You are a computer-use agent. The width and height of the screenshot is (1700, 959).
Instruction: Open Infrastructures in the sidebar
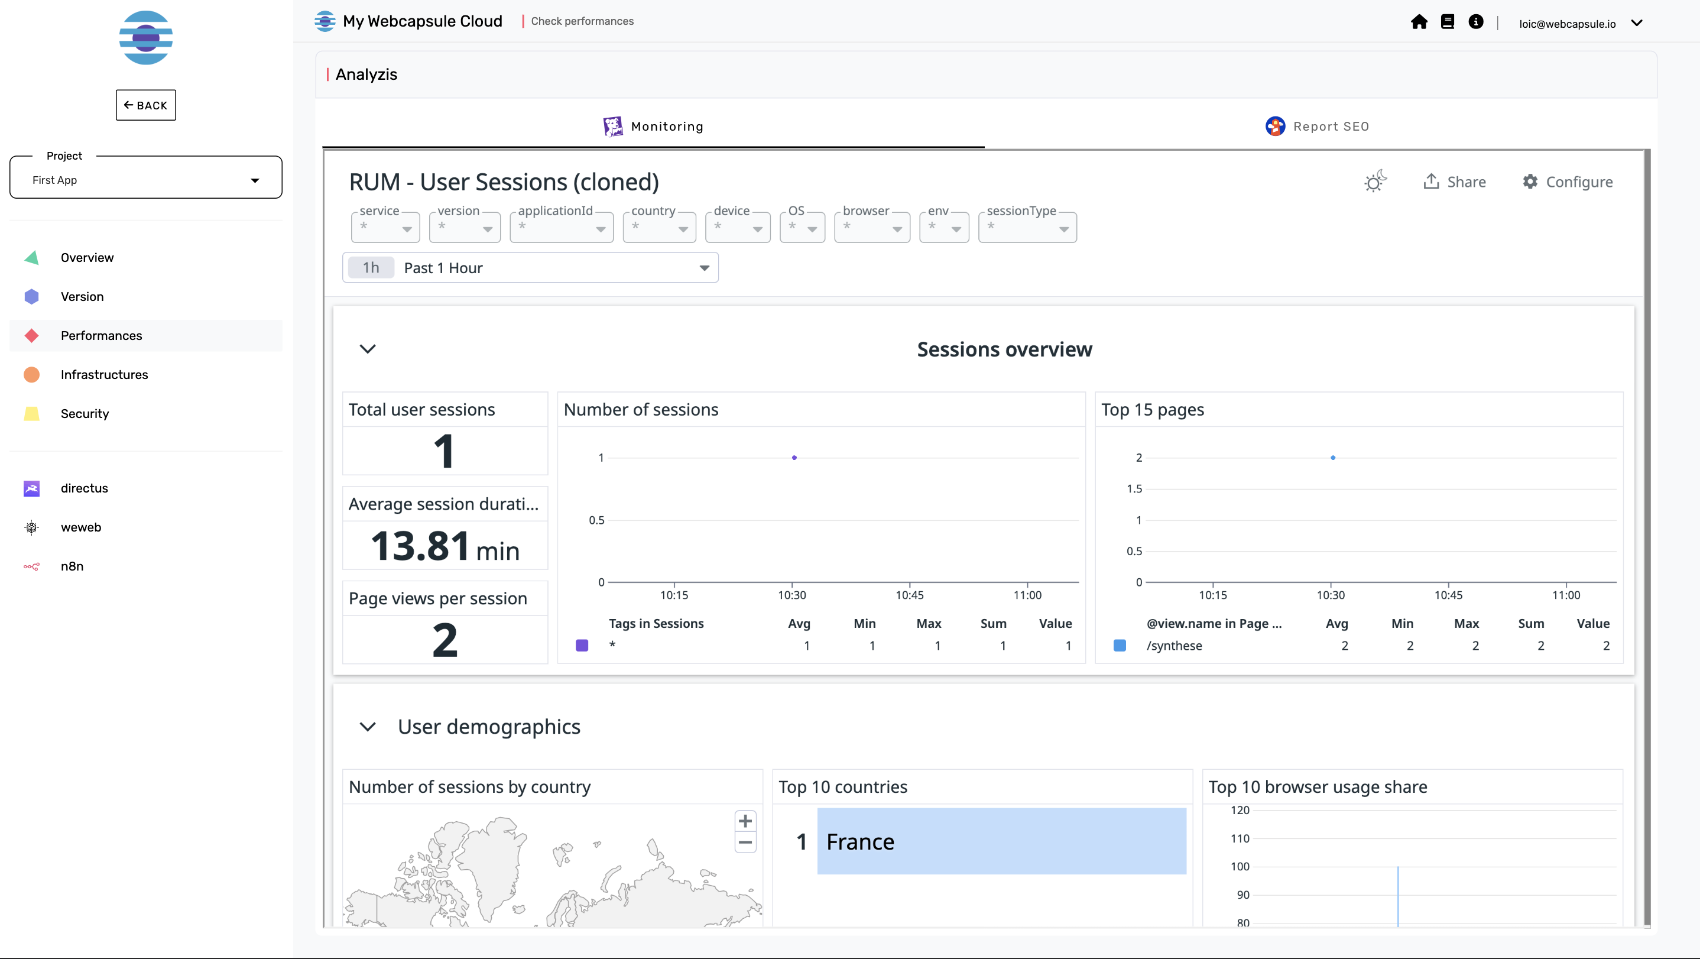coord(146,374)
